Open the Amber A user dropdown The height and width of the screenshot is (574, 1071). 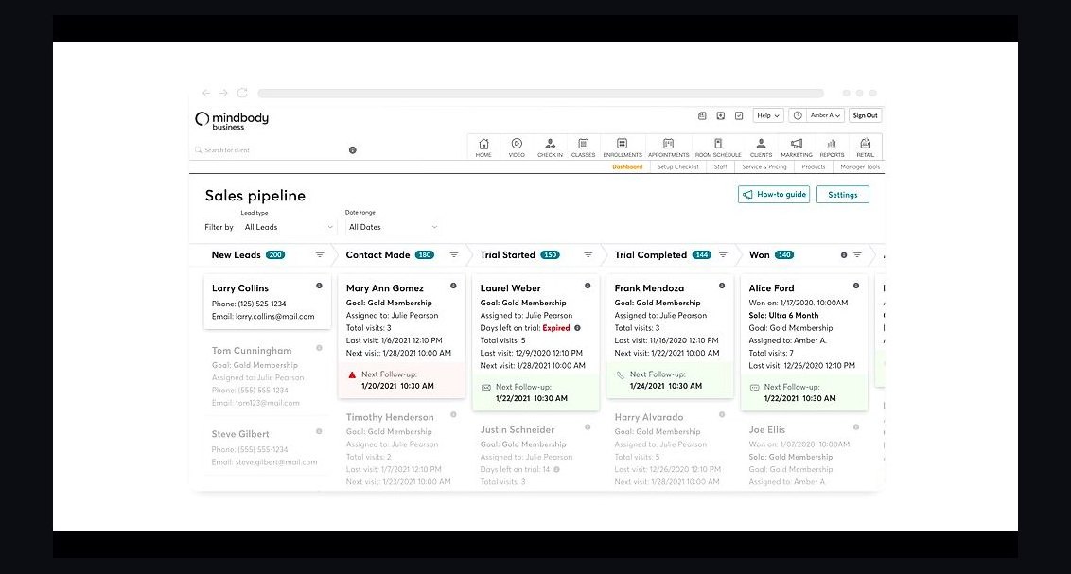(825, 115)
